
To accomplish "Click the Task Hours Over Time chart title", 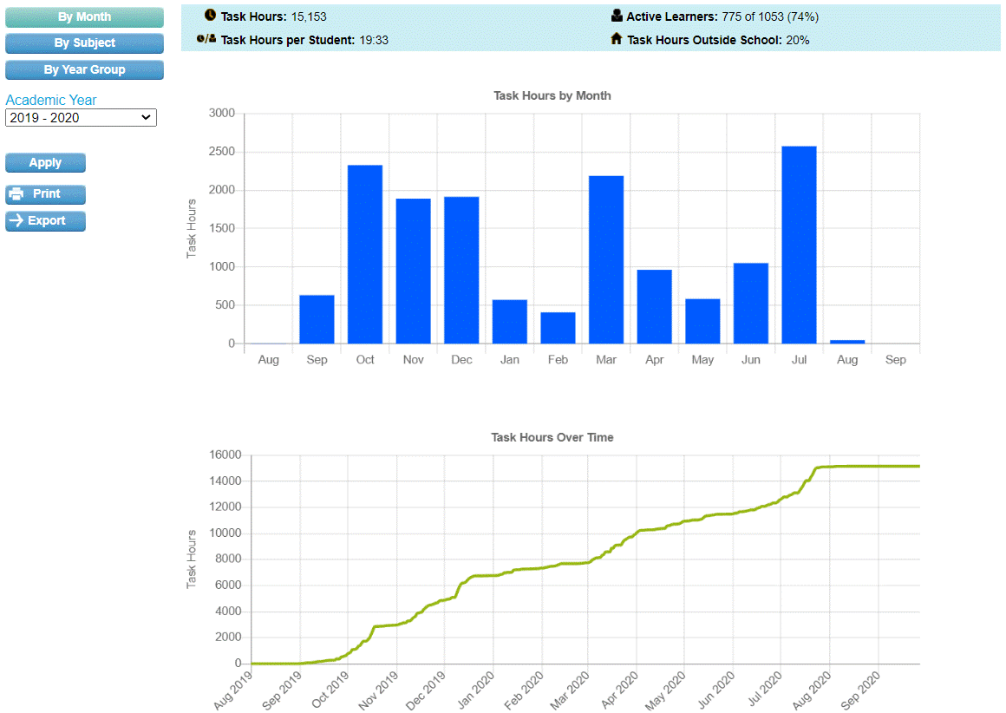I will click(552, 438).
